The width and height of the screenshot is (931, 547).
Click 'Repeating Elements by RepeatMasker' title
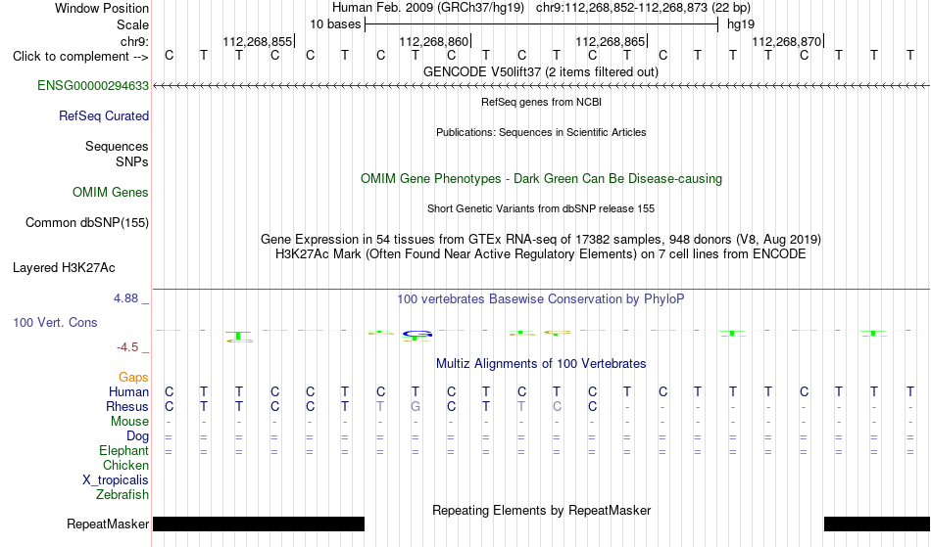(x=542, y=511)
